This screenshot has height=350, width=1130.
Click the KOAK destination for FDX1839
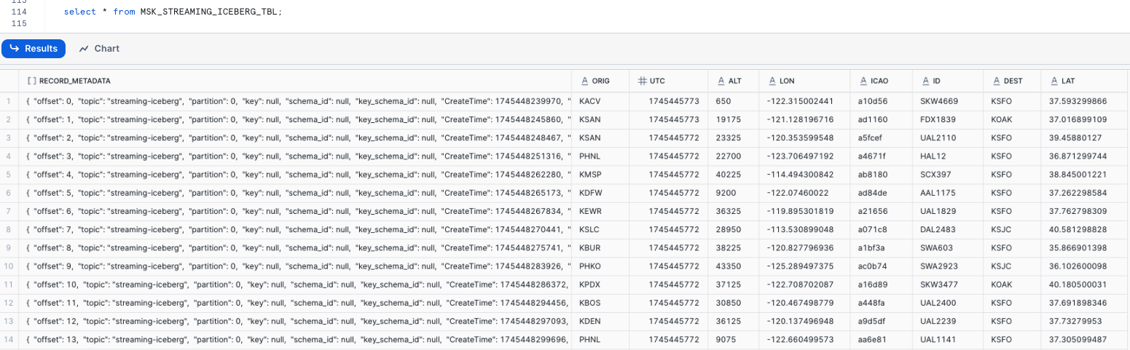click(1011, 119)
